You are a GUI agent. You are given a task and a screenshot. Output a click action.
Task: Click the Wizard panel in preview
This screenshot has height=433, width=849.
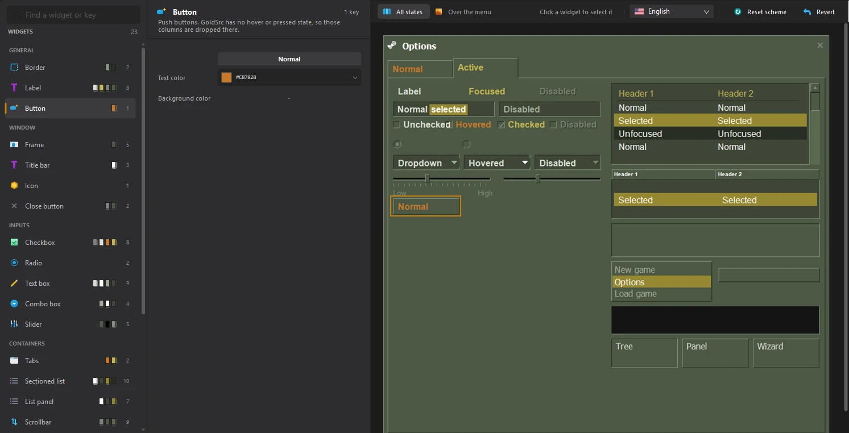(x=786, y=353)
